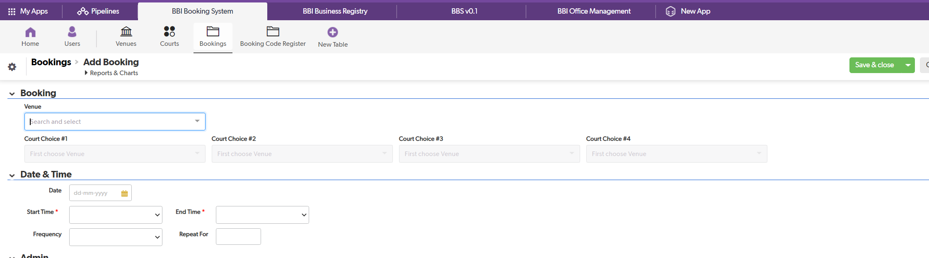Click Court Choice #2 dropdown
929x258 pixels.
coord(302,154)
